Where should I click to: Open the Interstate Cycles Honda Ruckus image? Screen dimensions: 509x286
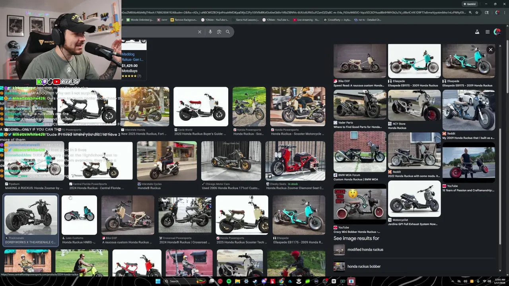coord(167,161)
